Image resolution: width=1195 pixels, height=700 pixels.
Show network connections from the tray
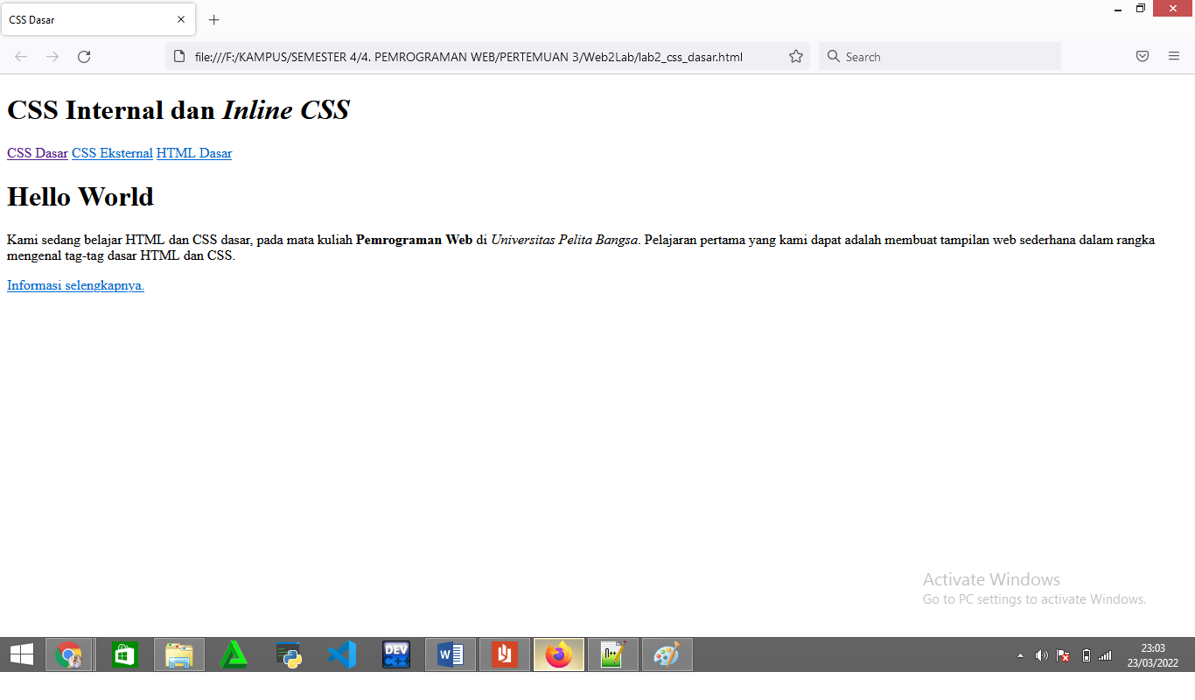pos(1104,654)
